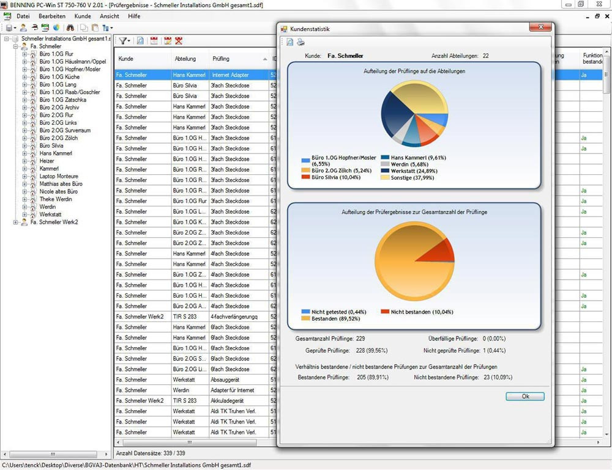
Task: Click the customer person icon in toolbar
Action: coord(23,28)
